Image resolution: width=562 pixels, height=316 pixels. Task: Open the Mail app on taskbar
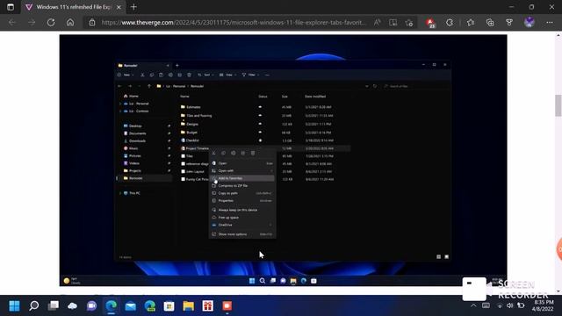[x=131, y=305]
